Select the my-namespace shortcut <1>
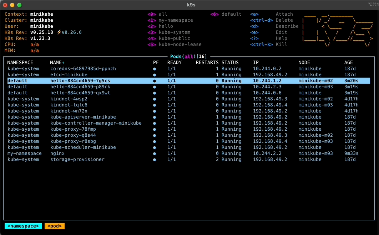 pyautogui.click(x=170, y=20)
